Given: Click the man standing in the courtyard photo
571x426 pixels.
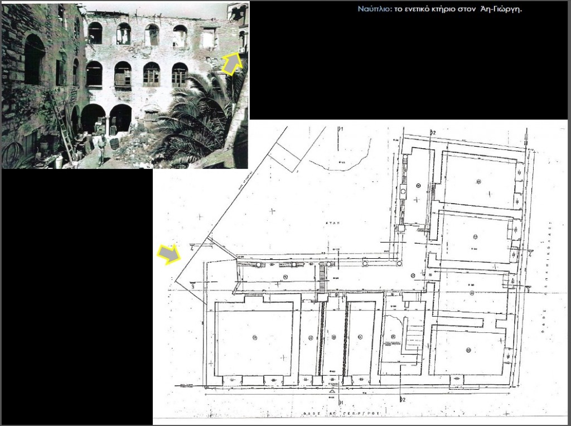Looking at the screenshot, I should (101, 148).
